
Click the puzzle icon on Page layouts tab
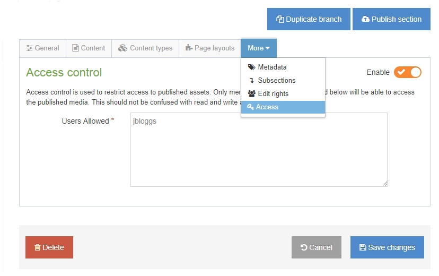189,48
